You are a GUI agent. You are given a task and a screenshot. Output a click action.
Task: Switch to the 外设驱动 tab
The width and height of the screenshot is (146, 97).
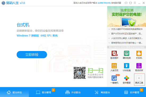tap(73, 92)
